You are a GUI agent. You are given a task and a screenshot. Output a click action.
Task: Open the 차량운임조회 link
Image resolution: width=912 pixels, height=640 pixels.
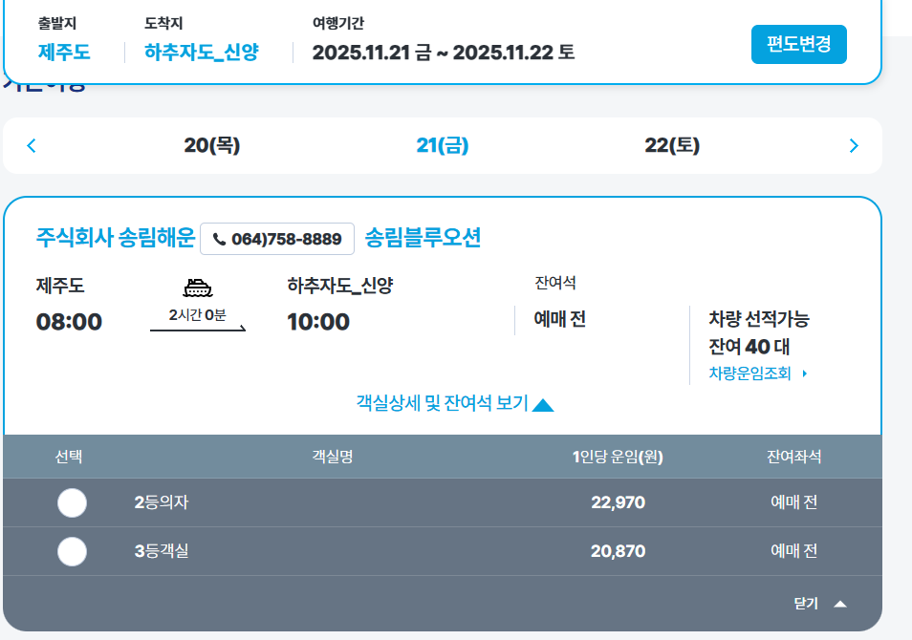click(x=750, y=373)
